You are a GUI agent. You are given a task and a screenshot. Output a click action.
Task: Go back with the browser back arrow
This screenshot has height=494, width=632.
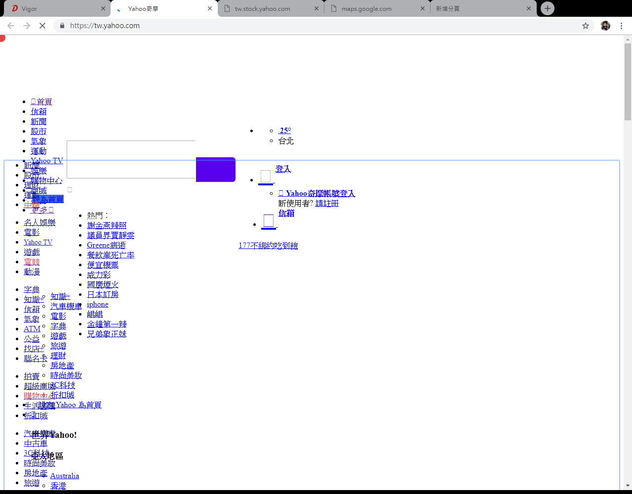(11, 26)
